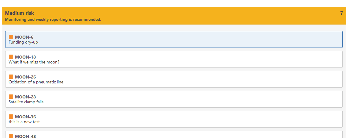Click the issue icon beside MOON-48
350x138 pixels.
coord(11,136)
